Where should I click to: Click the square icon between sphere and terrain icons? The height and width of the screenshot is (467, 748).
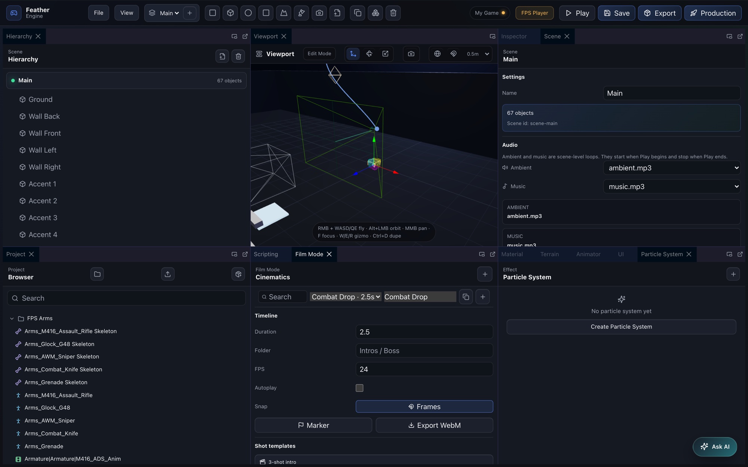(x=266, y=13)
